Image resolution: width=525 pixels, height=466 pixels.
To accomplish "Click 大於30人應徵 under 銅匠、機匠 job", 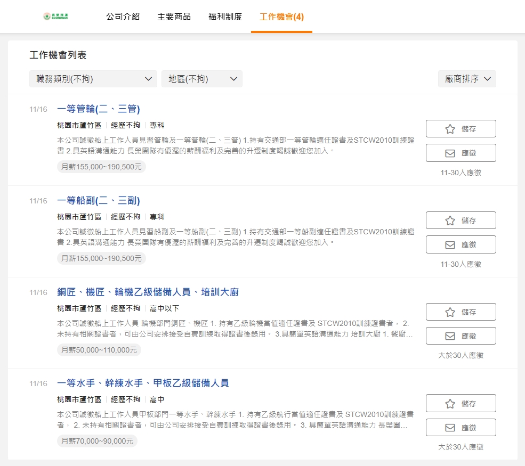I will pyautogui.click(x=461, y=355).
